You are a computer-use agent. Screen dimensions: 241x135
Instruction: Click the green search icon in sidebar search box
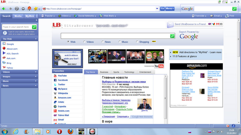click(x=34, y=27)
